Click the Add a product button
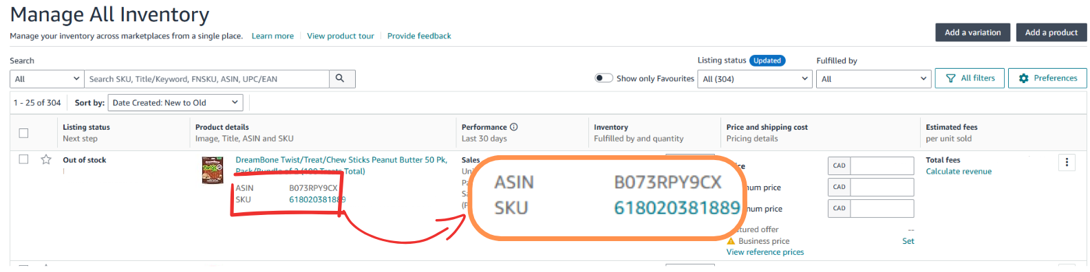 click(x=1051, y=32)
